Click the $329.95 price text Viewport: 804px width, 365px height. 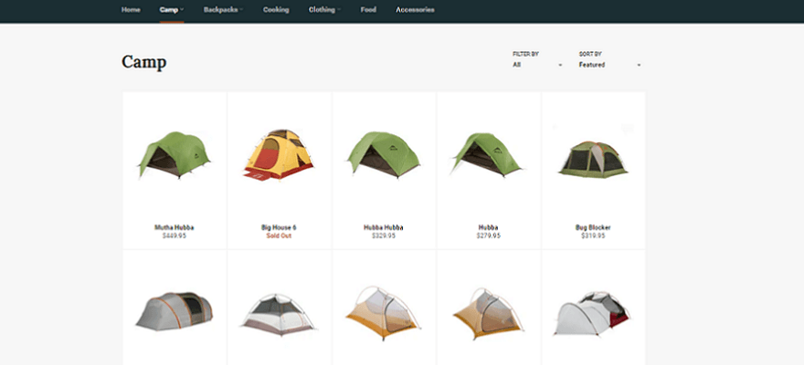click(384, 236)
